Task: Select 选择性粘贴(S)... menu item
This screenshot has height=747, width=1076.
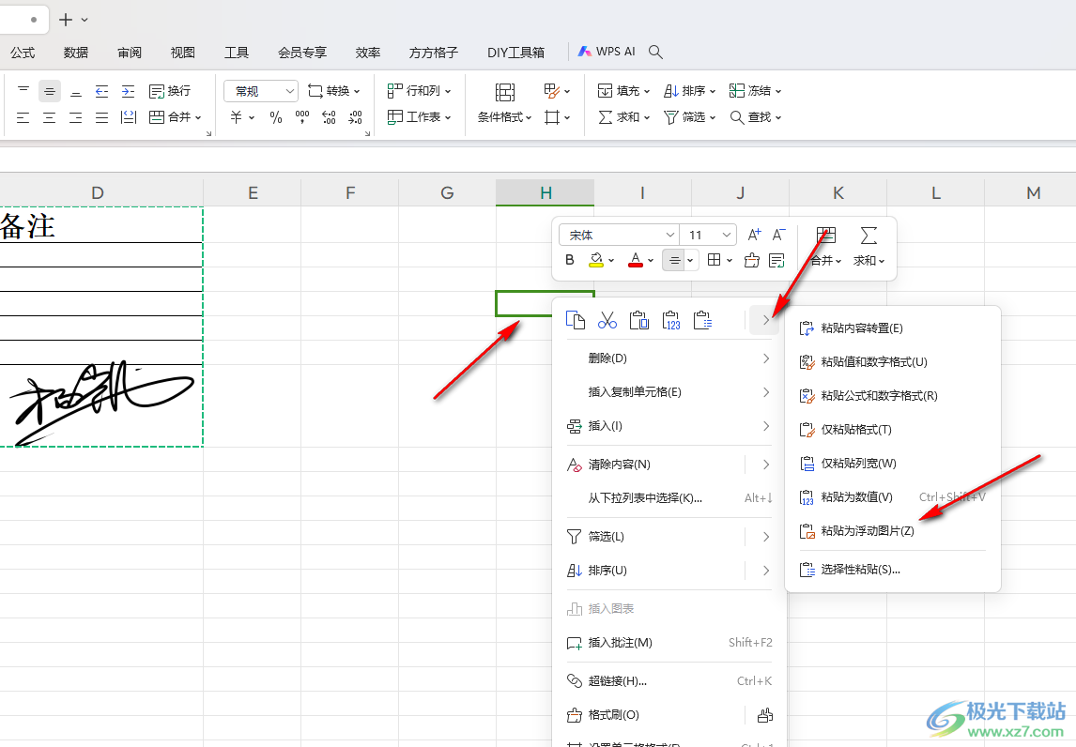Action: click(x=892, y=570)
